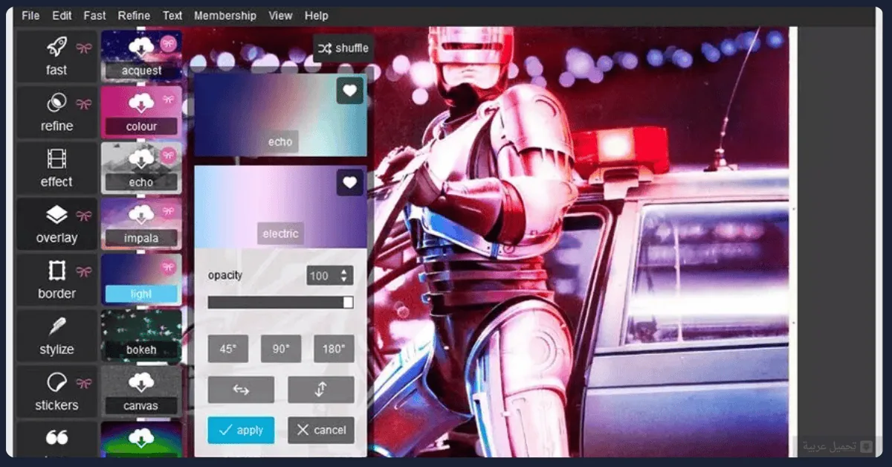
Task: Select the quote marks text tool
Action: (x=56, y=439)
